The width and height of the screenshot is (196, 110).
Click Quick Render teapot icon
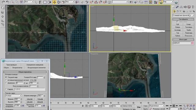(176, 2)
